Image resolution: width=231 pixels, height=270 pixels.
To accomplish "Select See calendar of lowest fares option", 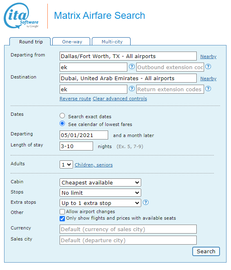I will [62, 124].
